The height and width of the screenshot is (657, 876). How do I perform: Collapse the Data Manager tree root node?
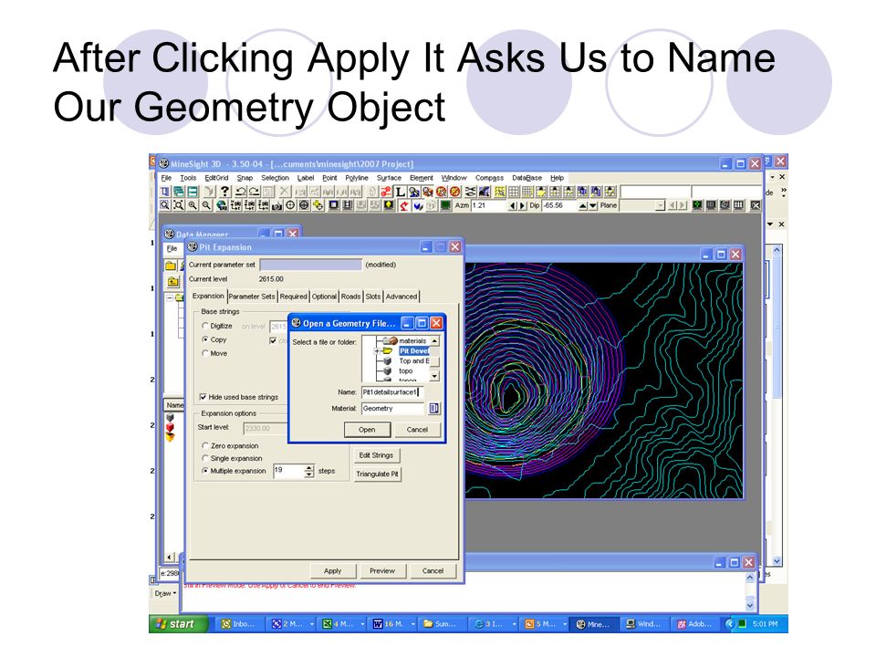point(170,297)
